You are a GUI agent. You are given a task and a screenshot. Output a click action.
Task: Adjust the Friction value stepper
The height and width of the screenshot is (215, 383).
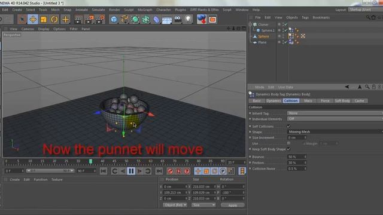pyautogui.click(x=305, y=162)
